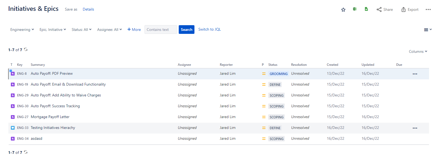Viewport: 435px width, 156px height.
Task: Open the ENG-19 epic type icon
Action: coord(13,84)
